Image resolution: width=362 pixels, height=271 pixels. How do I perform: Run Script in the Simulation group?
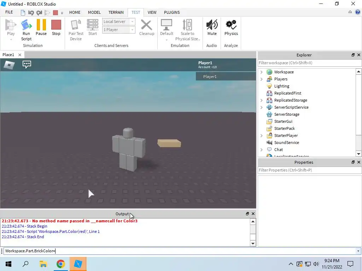26,30
